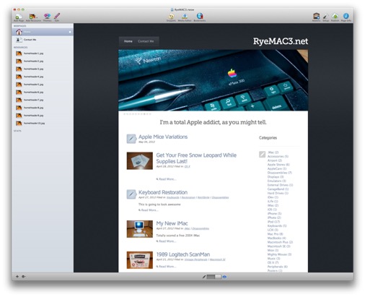Click the RyeMAC3.net site title
The width and height of the screenshot is (365, 297).
coord(281,41)
